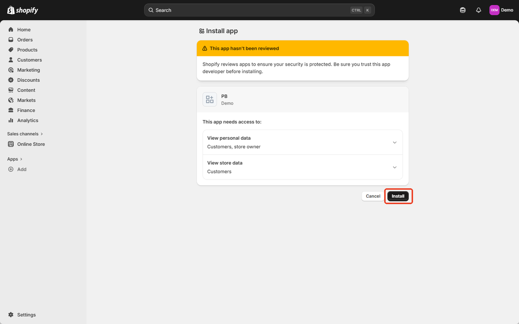
Task: Expand the View personal data section
Action: (x=395, y=143)
